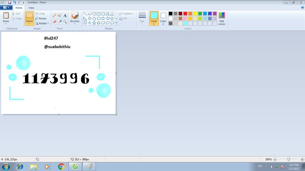Select the Fill with color bucket tool

point(60,15)
